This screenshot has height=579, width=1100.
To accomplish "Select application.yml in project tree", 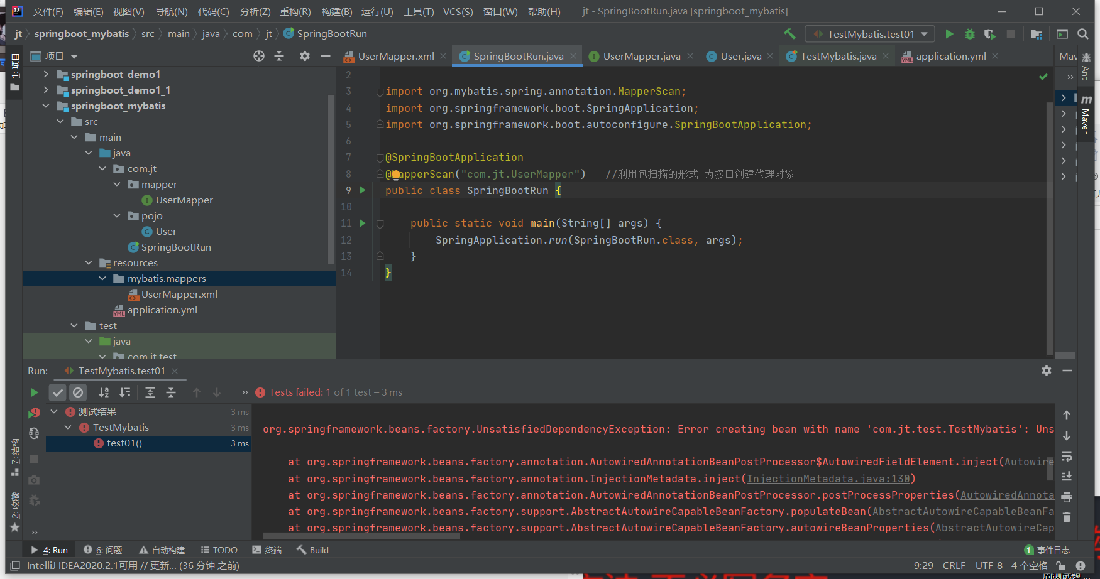I will (x=162, y=310).
